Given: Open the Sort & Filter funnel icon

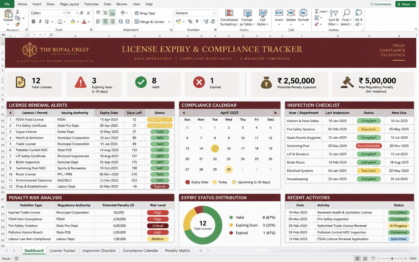Looking at the screenshot, I should point(334,13).
